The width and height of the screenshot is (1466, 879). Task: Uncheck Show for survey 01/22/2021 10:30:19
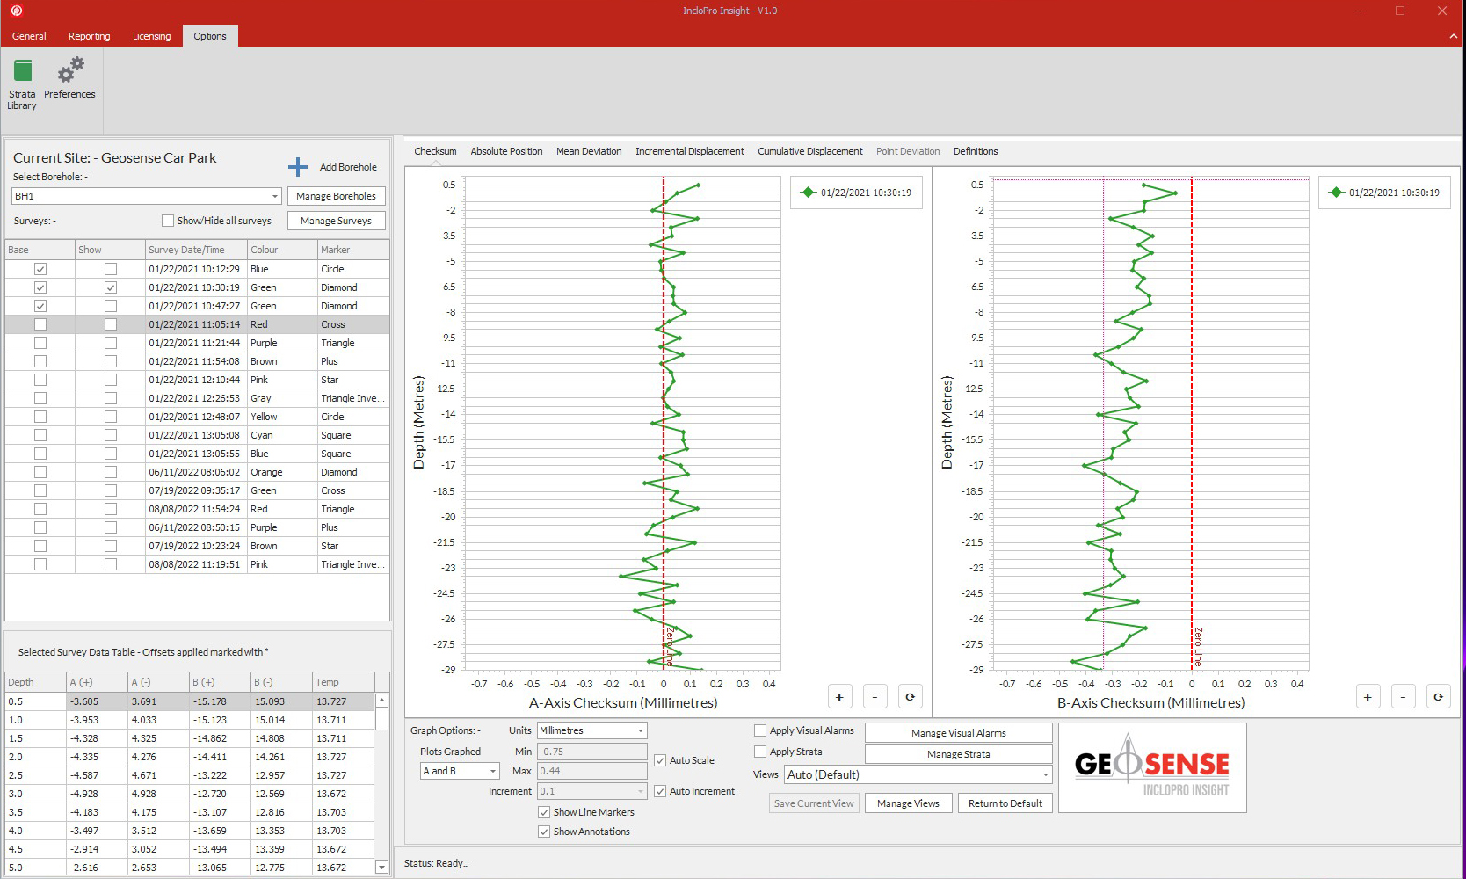coord(111,287)
